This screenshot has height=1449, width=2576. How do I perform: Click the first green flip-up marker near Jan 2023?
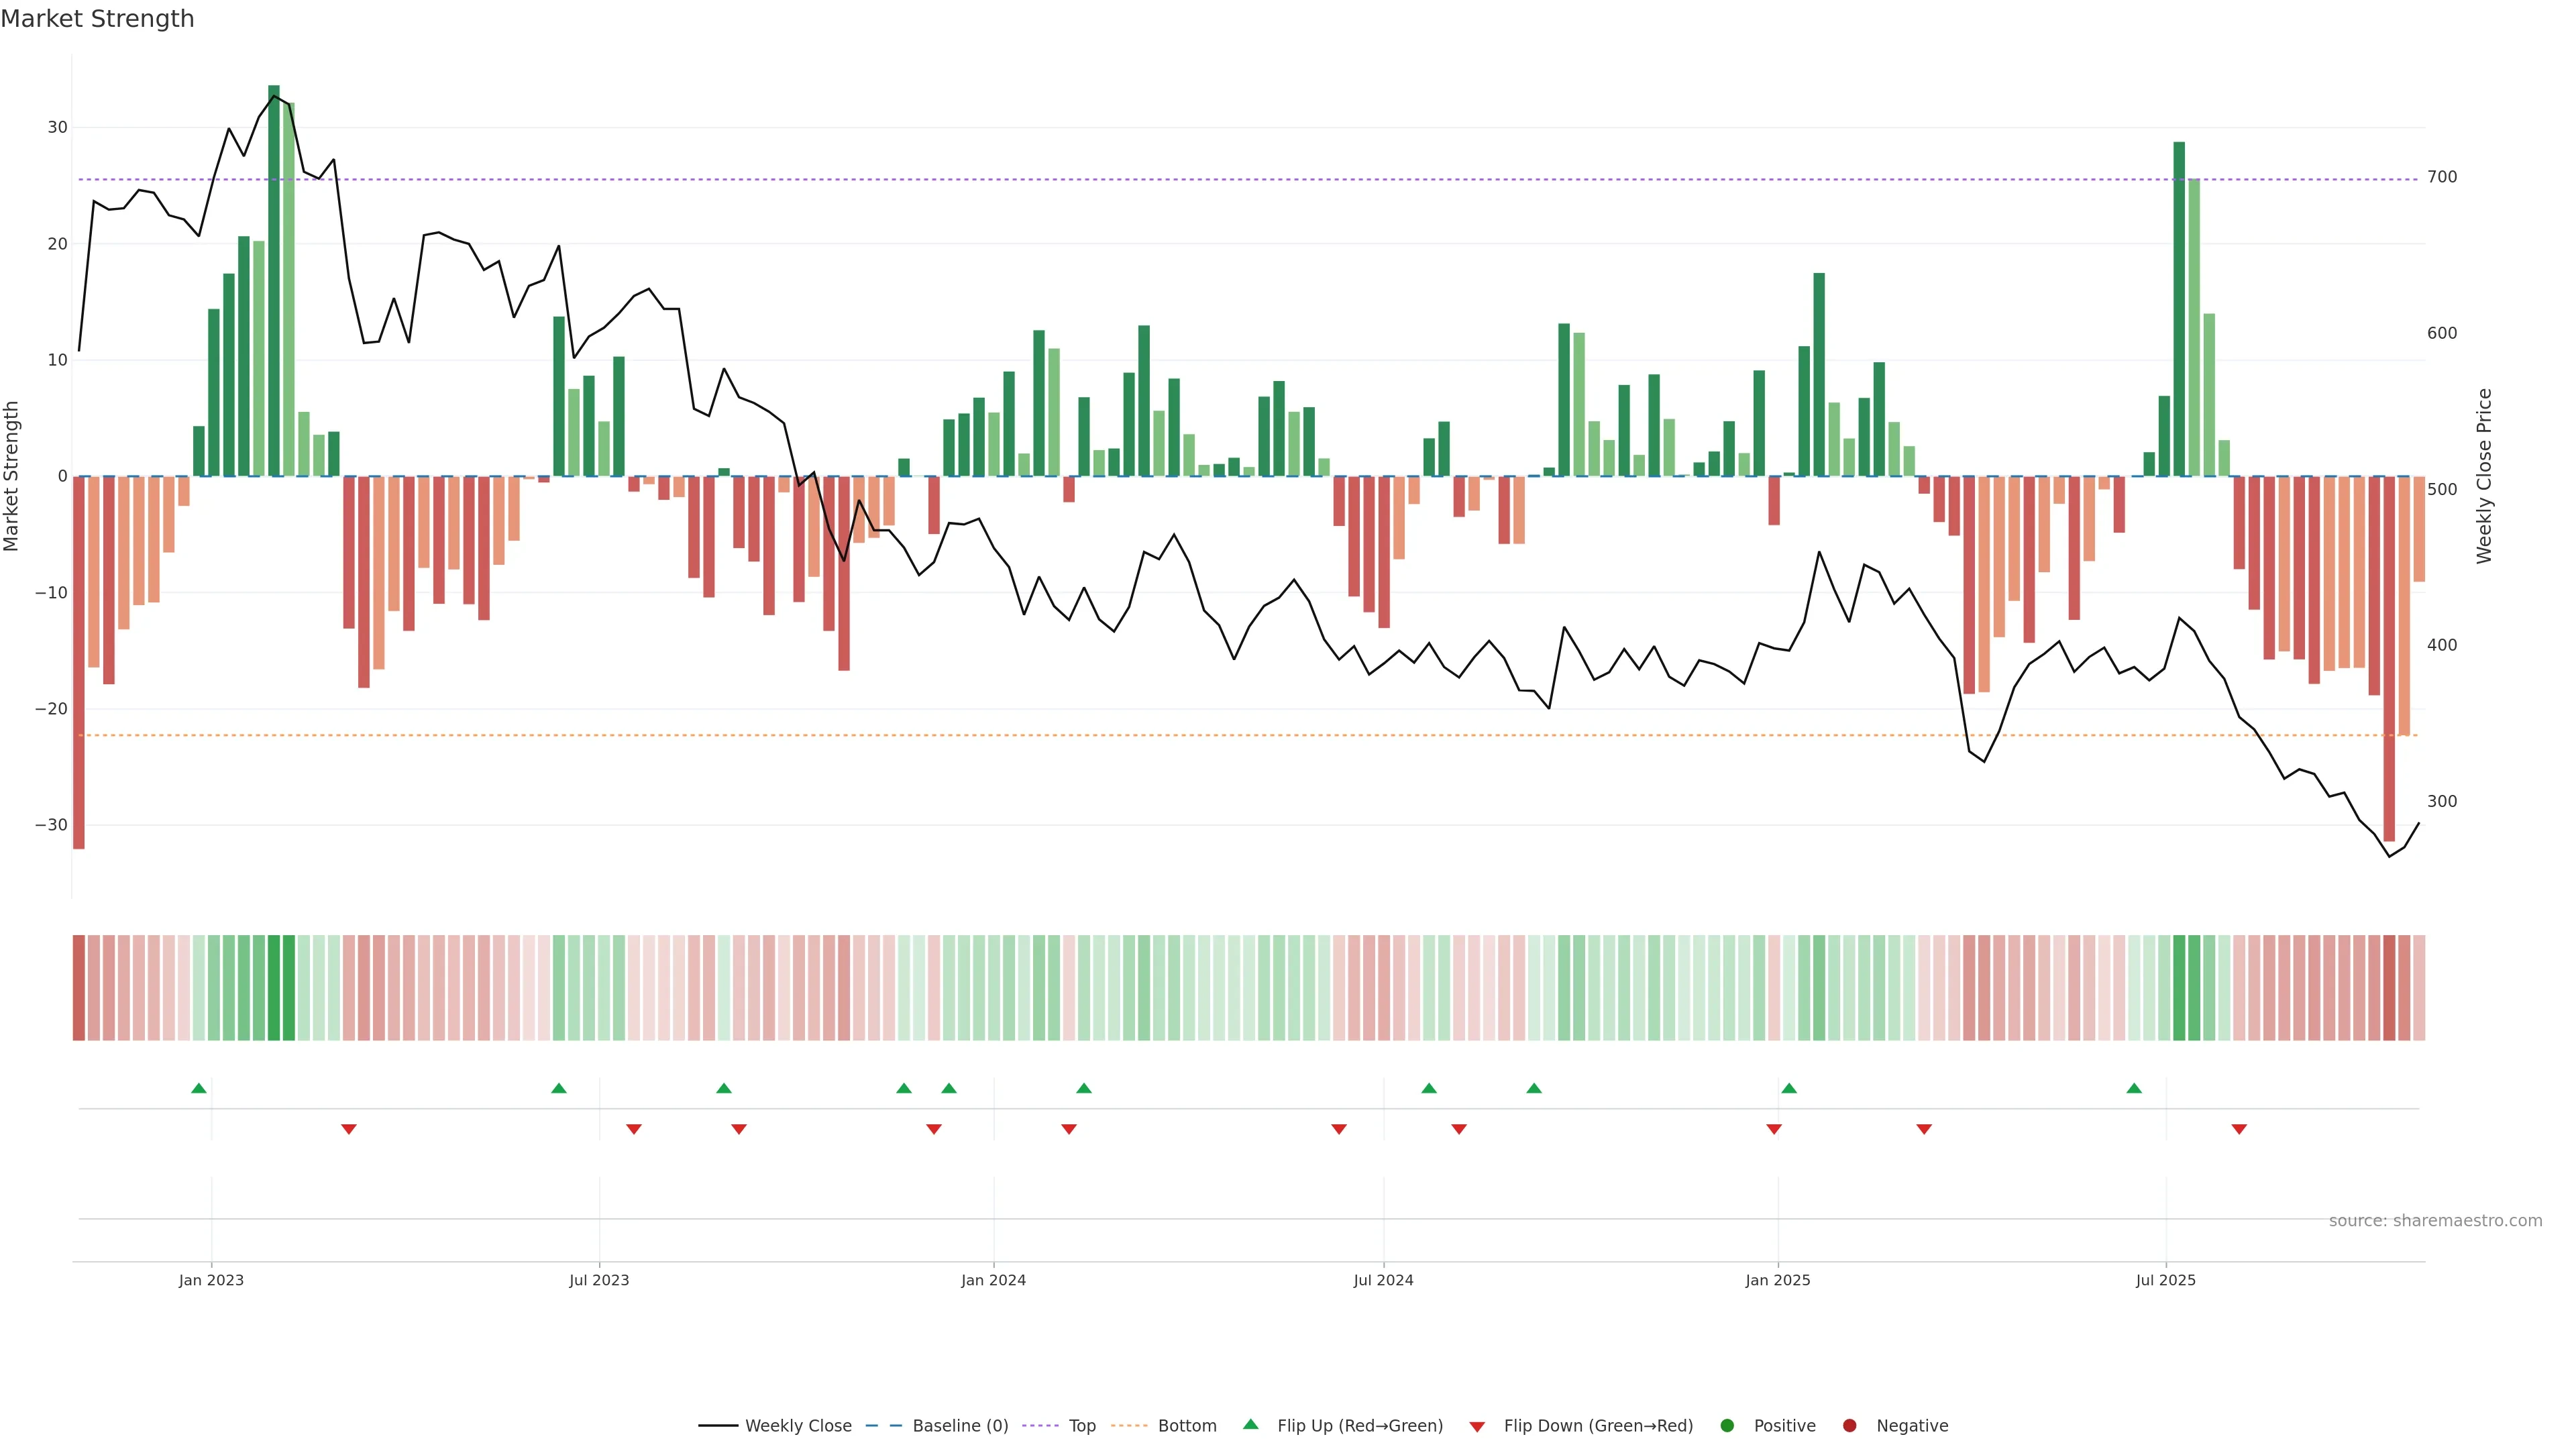(199, 1088)
